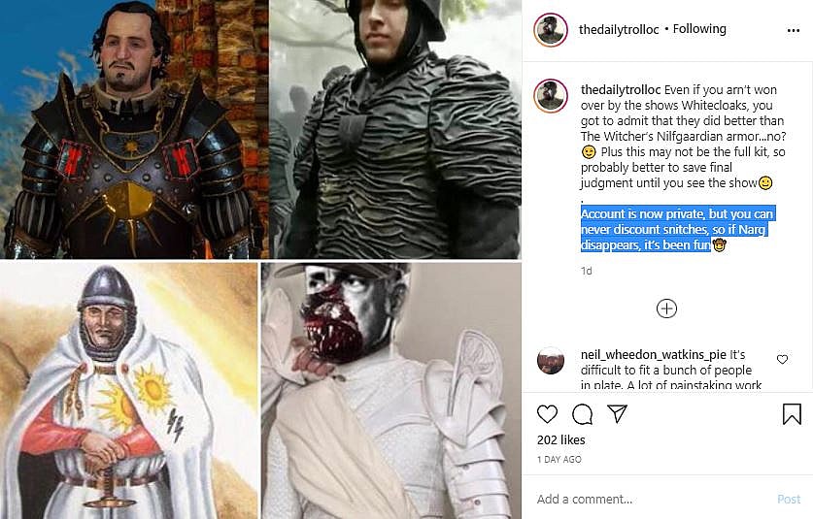Visit neil_wheedon_watkins_pie profile link
Screen dimensions: 813x519
coord(654,354)
